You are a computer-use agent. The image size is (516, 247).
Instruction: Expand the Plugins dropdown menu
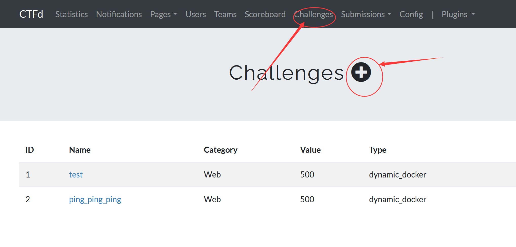(x=458, y=14)
